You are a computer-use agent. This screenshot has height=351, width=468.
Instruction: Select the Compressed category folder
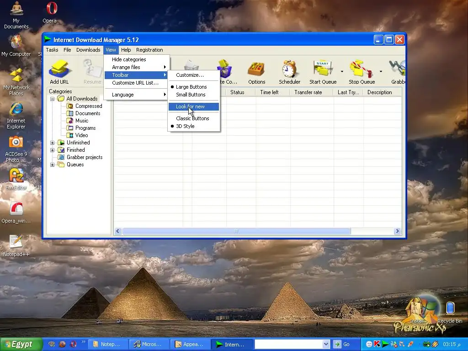click(85, 106)
